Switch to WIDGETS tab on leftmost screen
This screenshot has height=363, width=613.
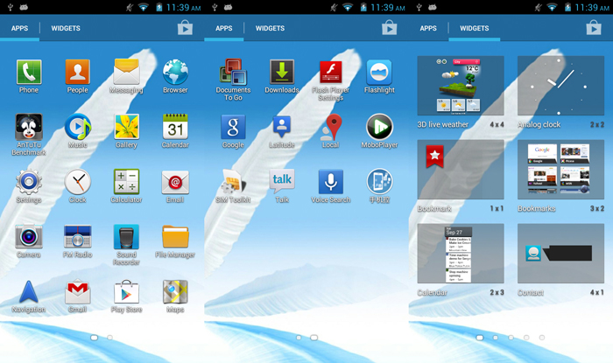click(66, 28)
